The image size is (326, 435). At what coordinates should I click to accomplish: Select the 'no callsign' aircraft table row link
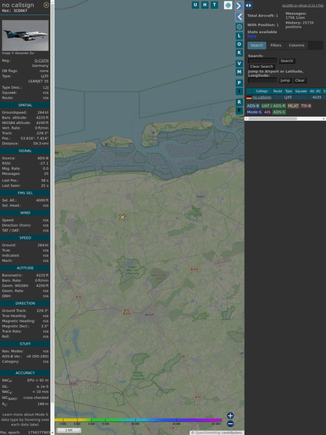(262, 97)
